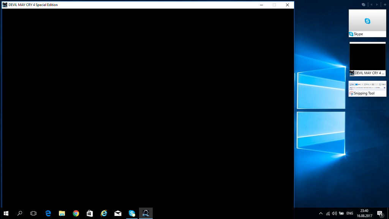Switch to Skype via taskbar icon
This screenshot has height=219, width=389.
(x=132, y=213)
